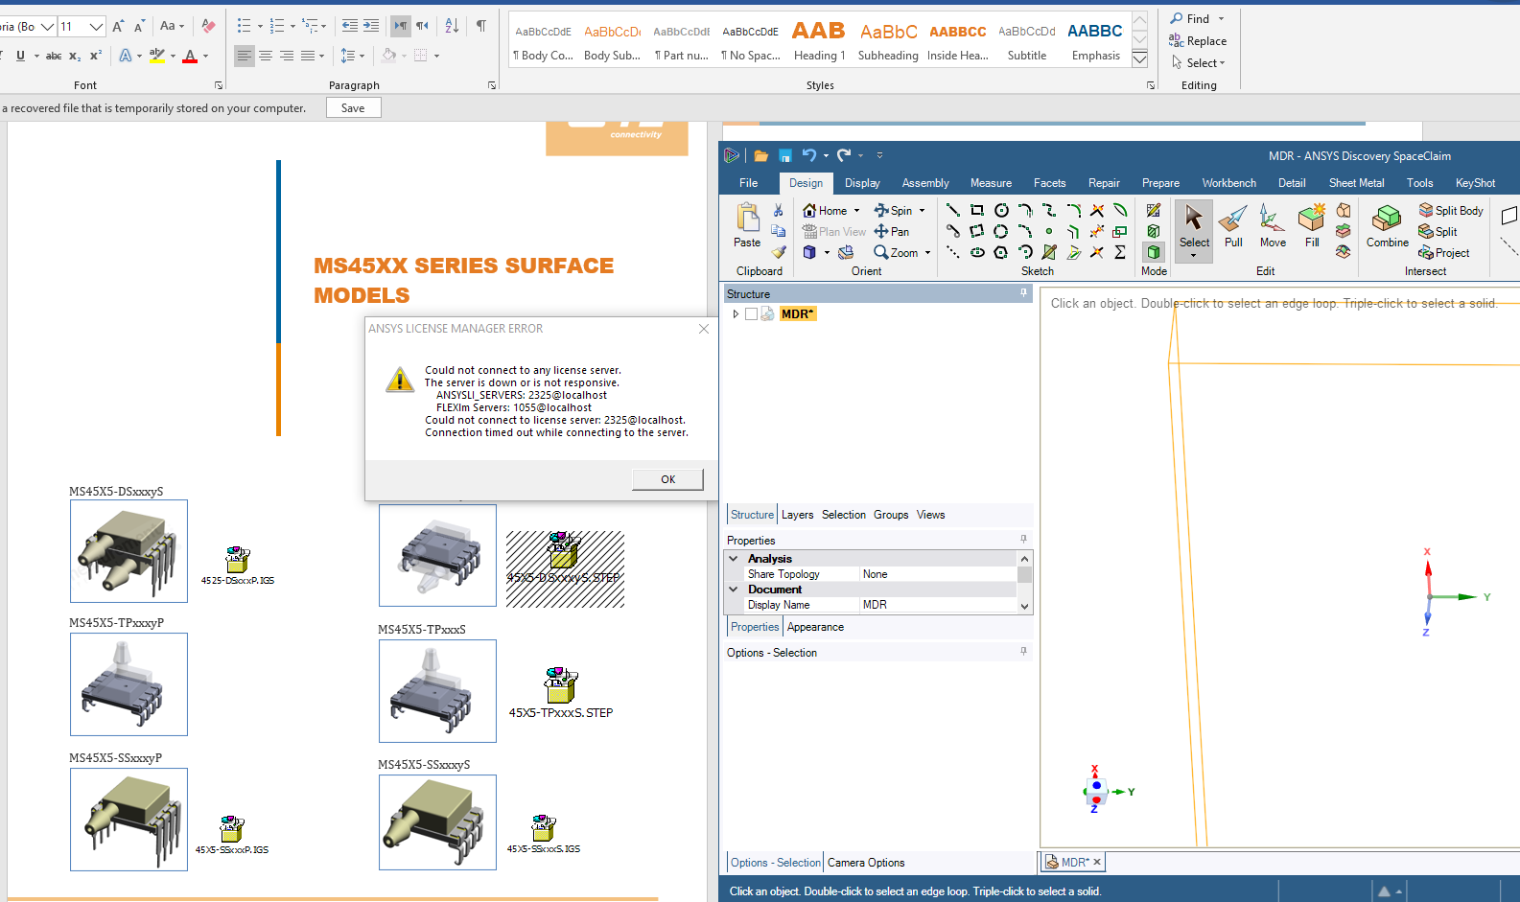Toggle Align Left in Word
This screenshot has width=1520, height=902.
point(245,56)
